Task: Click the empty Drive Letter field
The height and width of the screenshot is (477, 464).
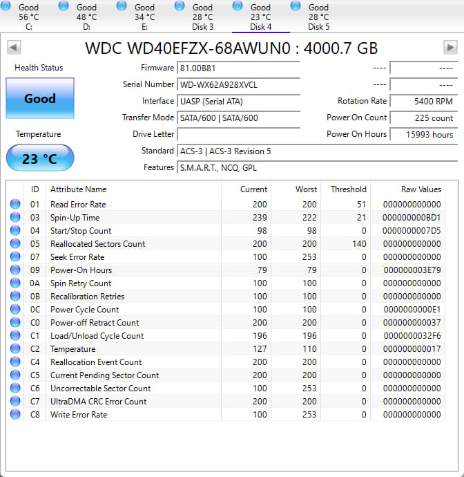Action: 238,134
